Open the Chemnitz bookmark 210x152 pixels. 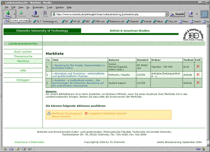132,21
